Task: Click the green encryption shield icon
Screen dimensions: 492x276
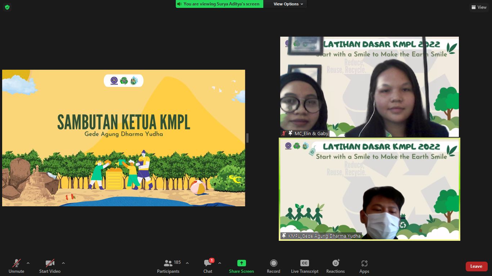Action: click(7, 7)
